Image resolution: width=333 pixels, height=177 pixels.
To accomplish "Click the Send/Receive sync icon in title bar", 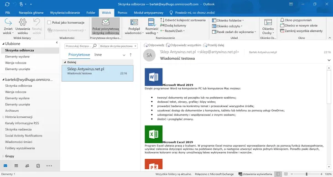I will point(7,4).
